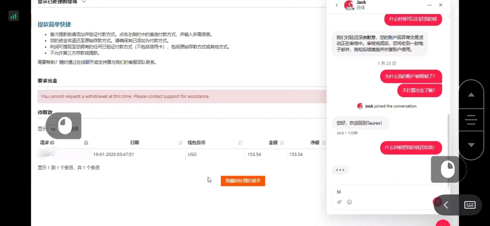The width and height of the screenshot is (490, 226).
Task: Click the down arrow navigation icon on the right
Action: 471,145
